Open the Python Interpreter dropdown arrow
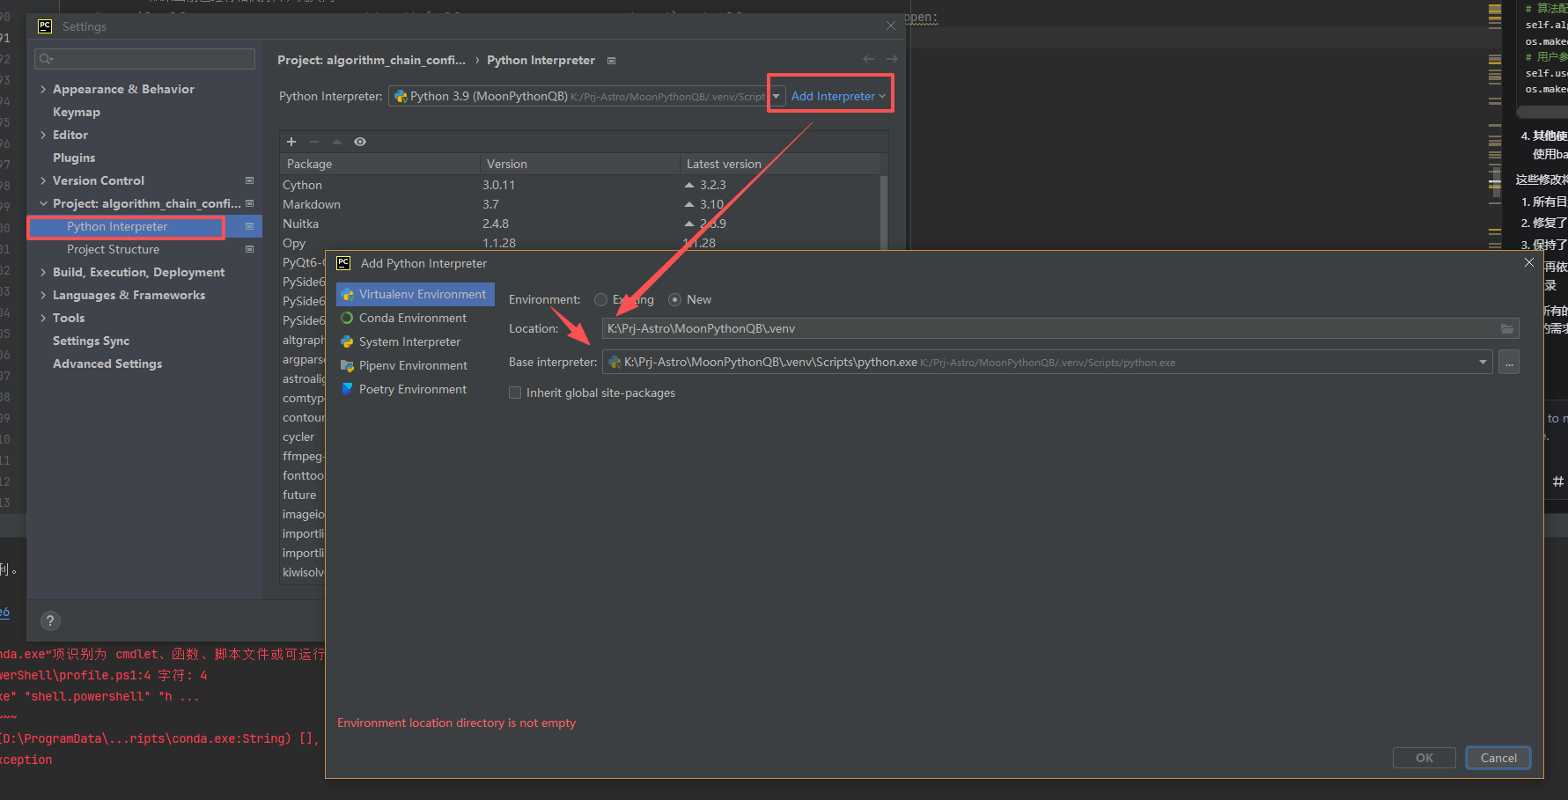Screen dimensions: 1568x800 (x=777, y=97)
